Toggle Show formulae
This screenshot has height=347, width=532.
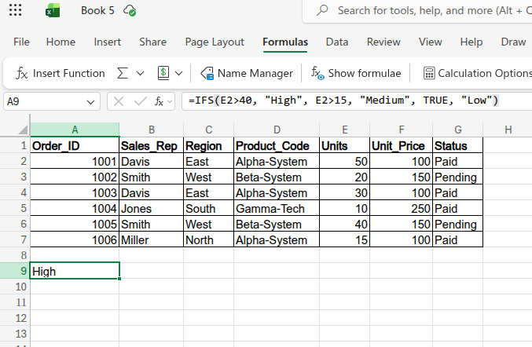(x=356, y=73)
